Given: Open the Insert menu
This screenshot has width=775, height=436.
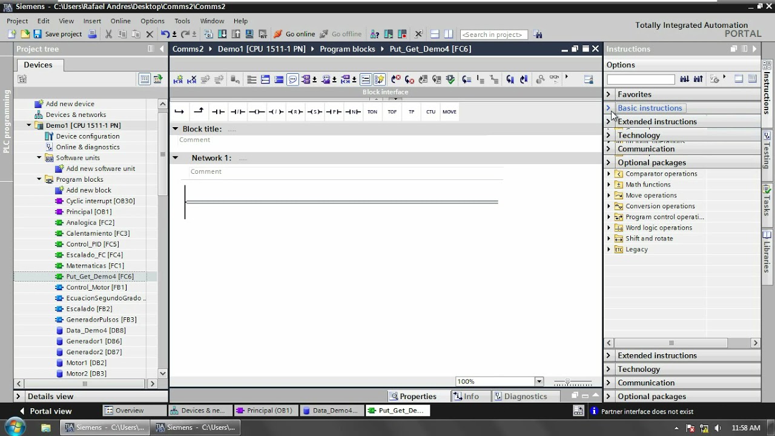Looking at the screenshot, I should click(92, 21).
